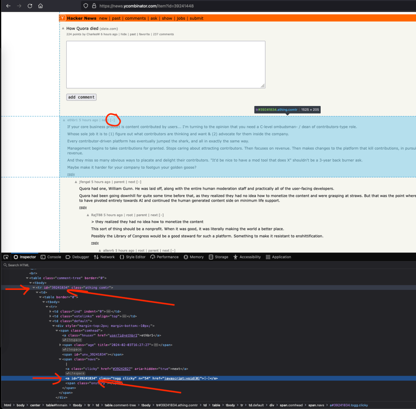Viewport: 416px width, 409px height.
Task: Click the add comment button
Action: point(81,97)
